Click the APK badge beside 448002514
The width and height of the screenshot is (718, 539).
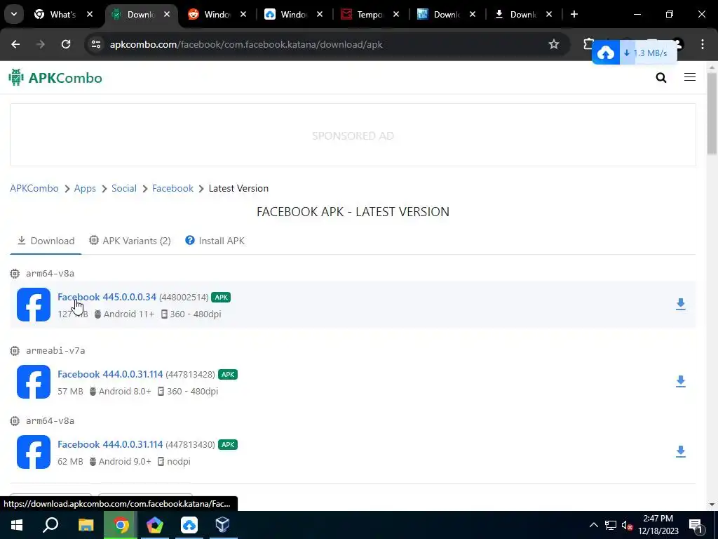coord(221,297)
